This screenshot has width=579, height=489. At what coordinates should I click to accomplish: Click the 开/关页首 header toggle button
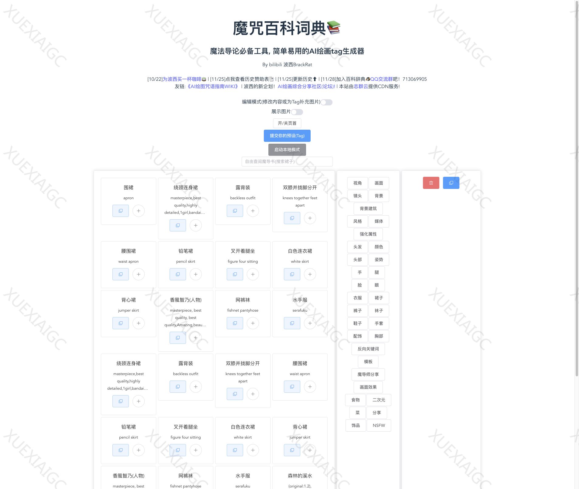click(x=287, y=123)
